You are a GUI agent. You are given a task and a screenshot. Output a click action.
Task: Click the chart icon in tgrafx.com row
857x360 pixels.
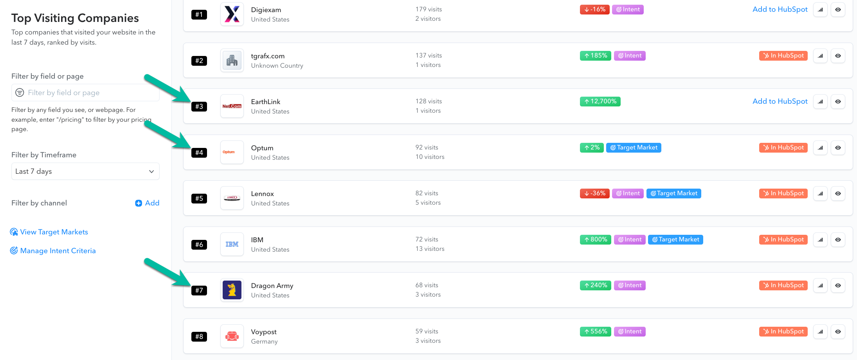(820, 56)
